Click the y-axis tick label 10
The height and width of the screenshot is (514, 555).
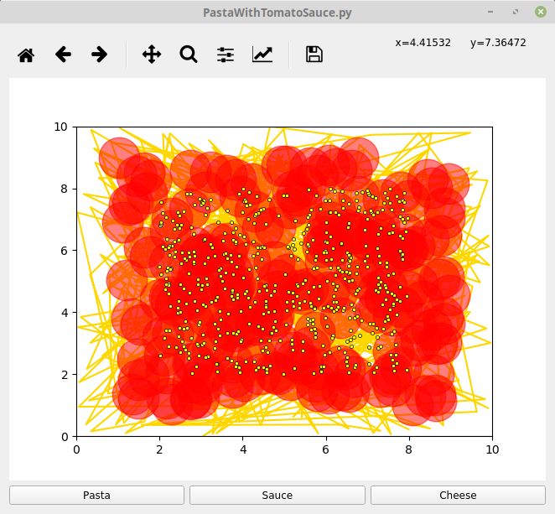(x=60, y=127)
